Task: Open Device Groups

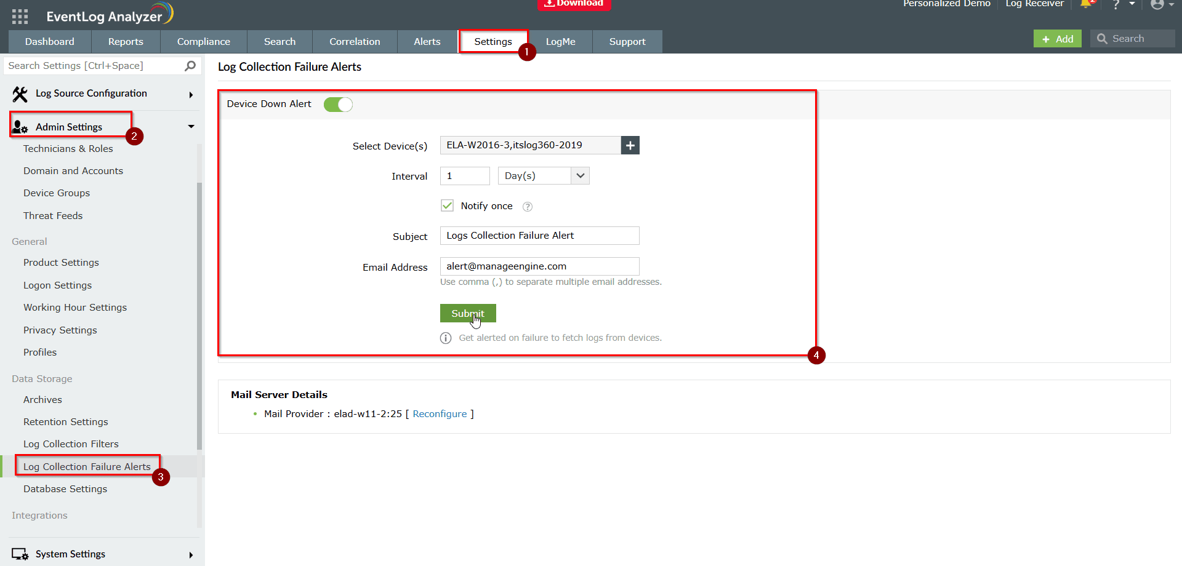Action: 57,193
